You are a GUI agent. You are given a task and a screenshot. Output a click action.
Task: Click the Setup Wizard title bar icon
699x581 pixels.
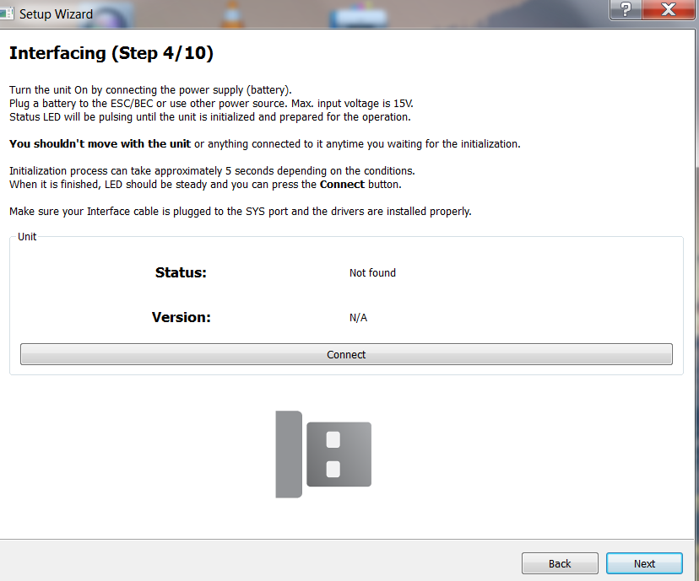(x=8, y=13)
